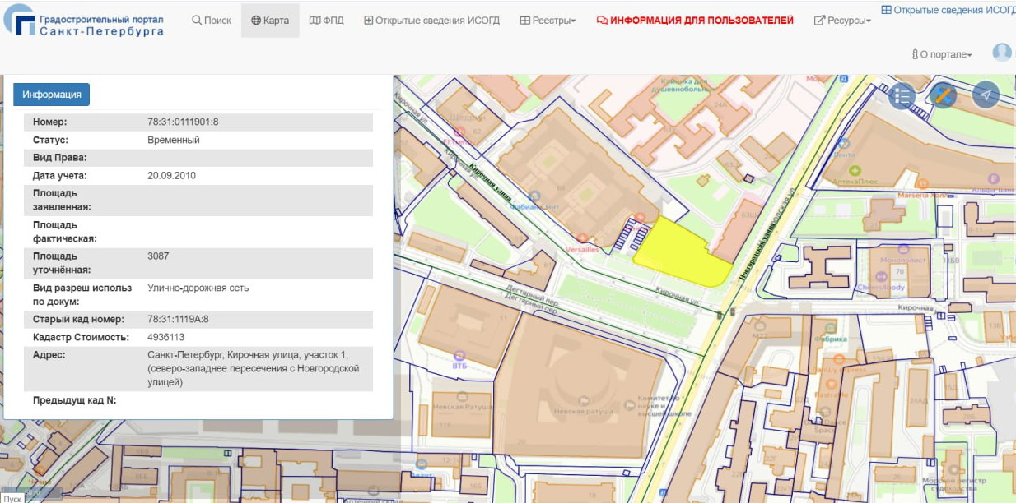Click the geolocation arrow button
Viewport: 1016px width, 503px height.
(985, 95)
